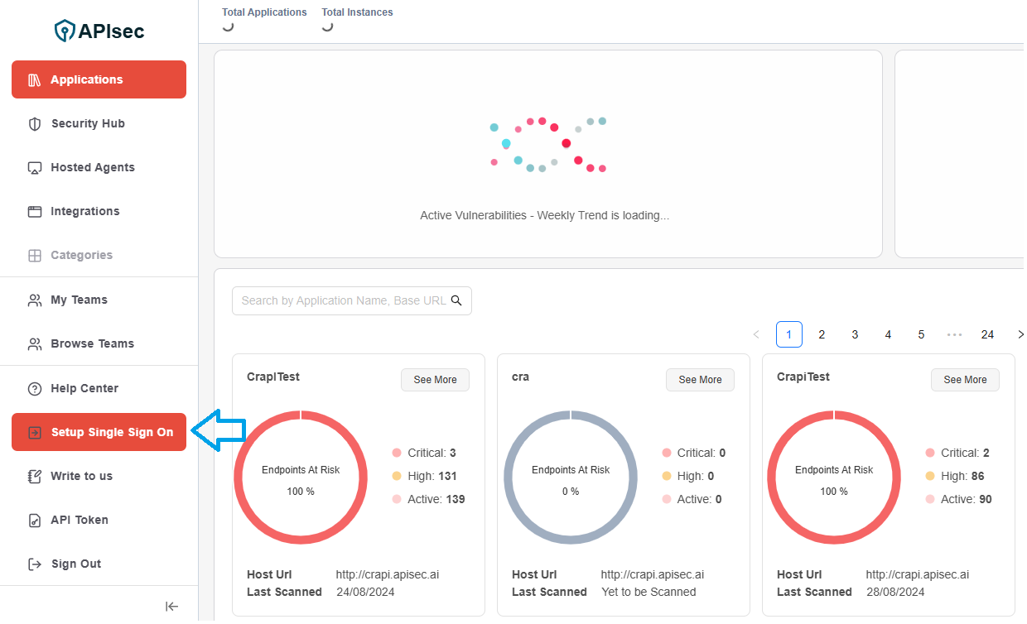Click See More on first CrapiTest card

[435, 380]
